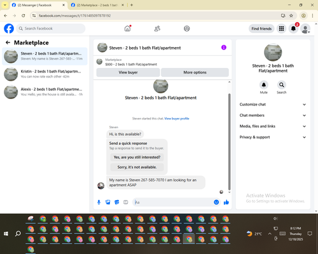Click Steven's avatar beside his last message
318x254 pixels.
[100, 185]
